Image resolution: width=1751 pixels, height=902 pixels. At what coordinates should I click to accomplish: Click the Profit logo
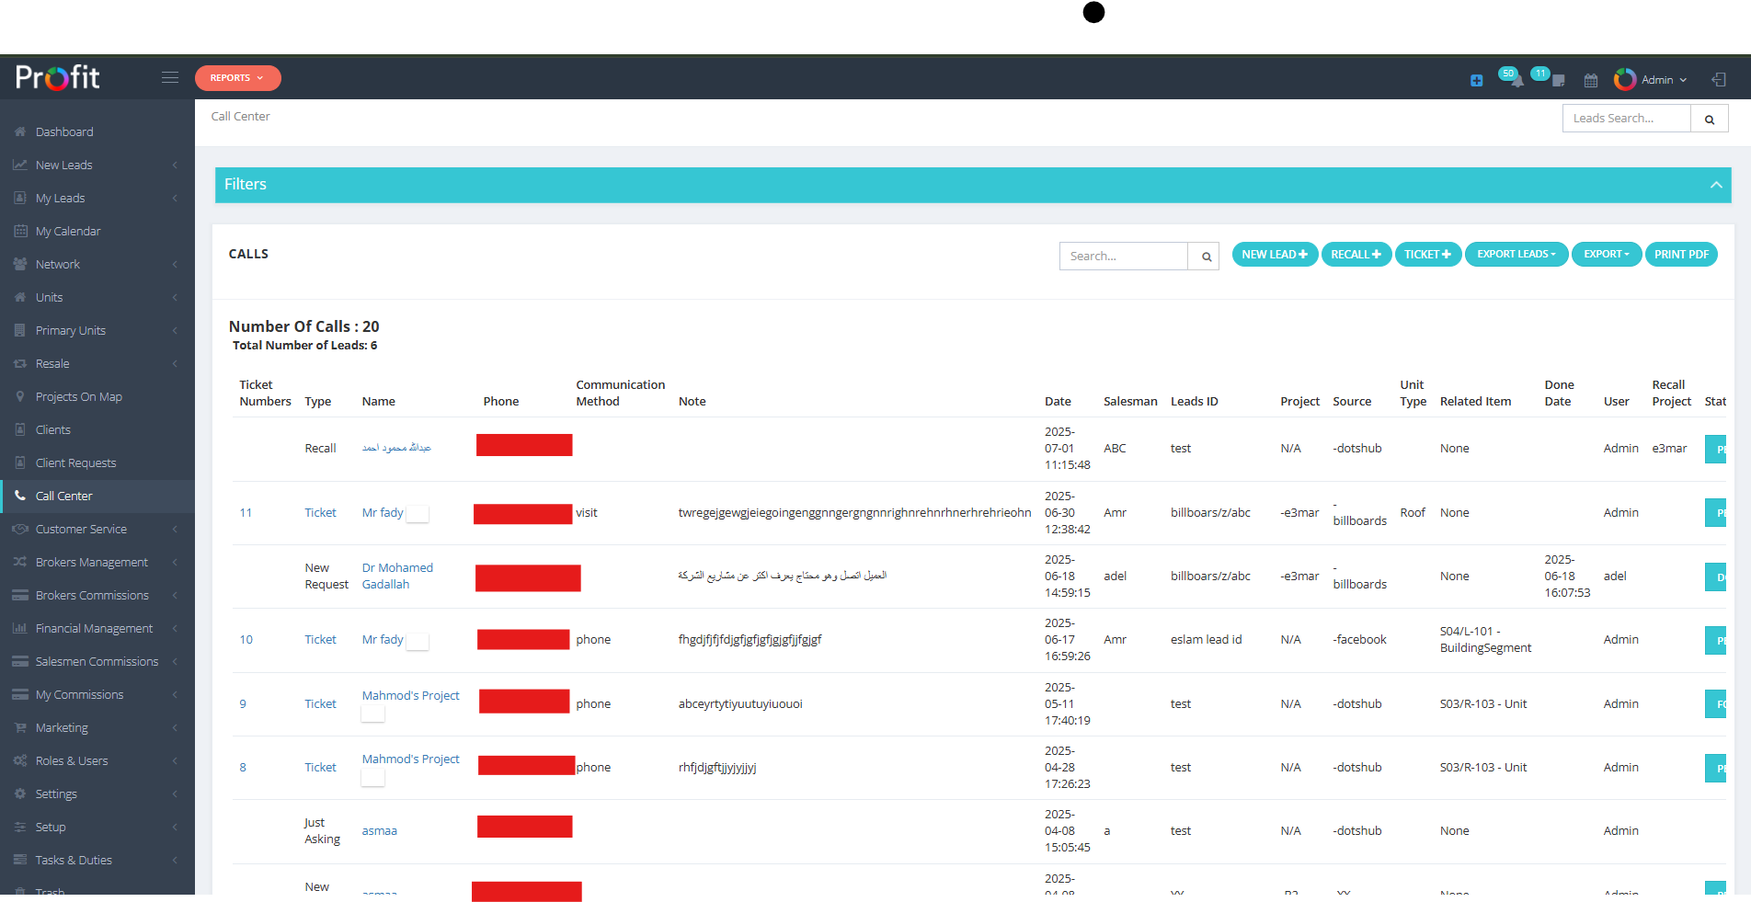pos(58,77)
